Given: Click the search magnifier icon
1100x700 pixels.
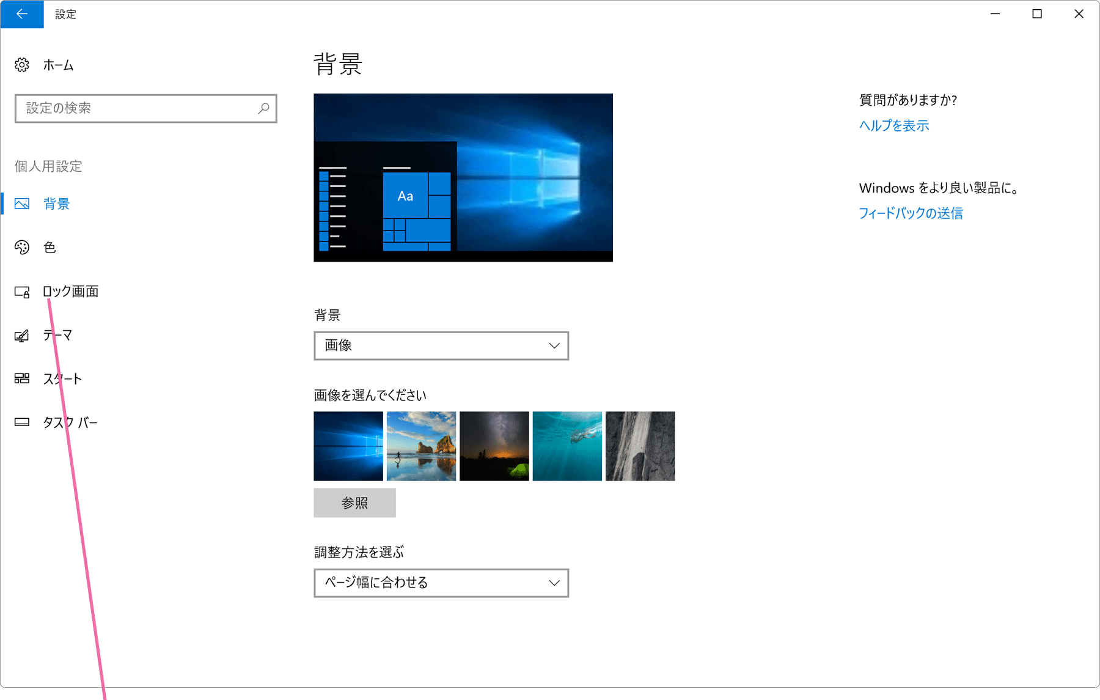Looking at the screenshot, I should point(263,108).
